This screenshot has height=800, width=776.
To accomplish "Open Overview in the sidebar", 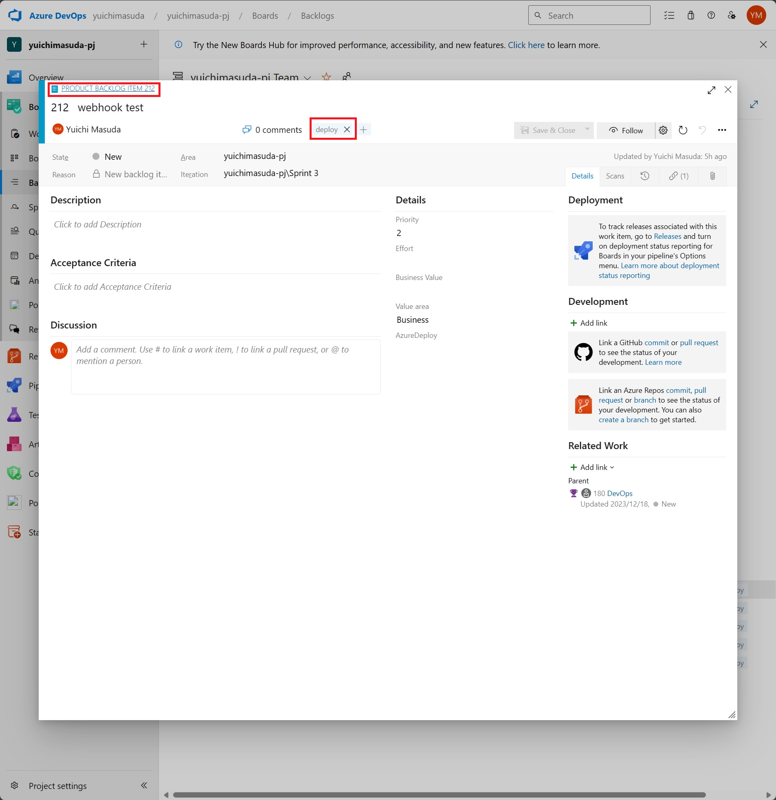I will [x=46, y=77].
